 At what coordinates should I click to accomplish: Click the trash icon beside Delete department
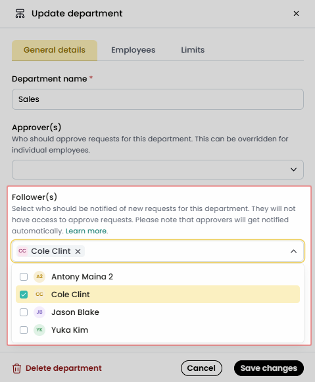16,368
